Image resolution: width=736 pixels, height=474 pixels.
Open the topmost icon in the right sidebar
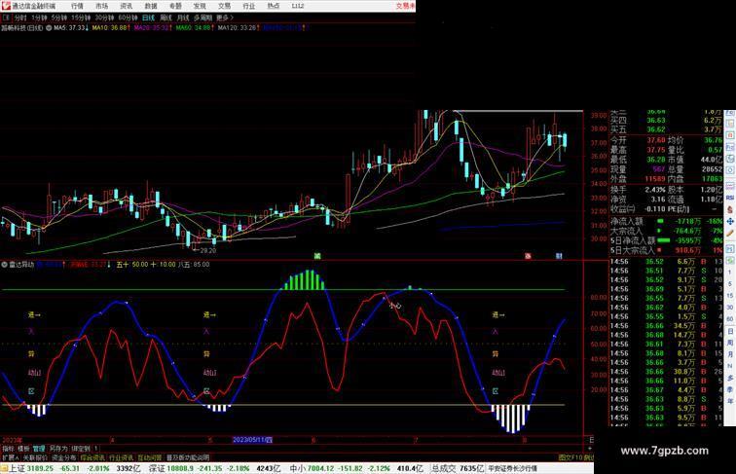pyautogui.click(x=730, y=113)
